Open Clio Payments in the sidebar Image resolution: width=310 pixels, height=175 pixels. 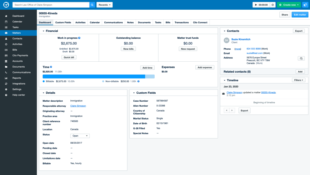click(x=18, y=55)
